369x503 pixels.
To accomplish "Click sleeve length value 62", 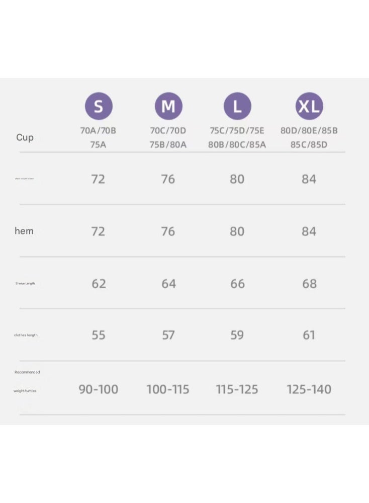I will tap(99, 284).
